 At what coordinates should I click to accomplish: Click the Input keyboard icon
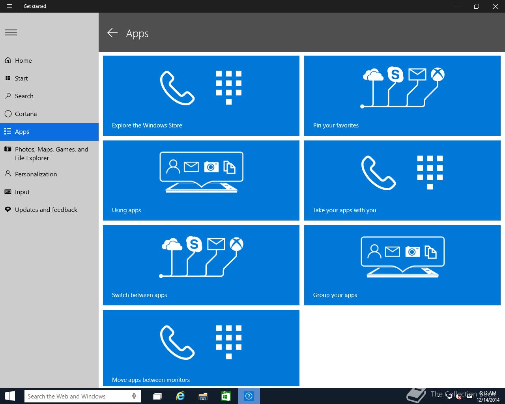pyautogui.click(x=8, y=192)
